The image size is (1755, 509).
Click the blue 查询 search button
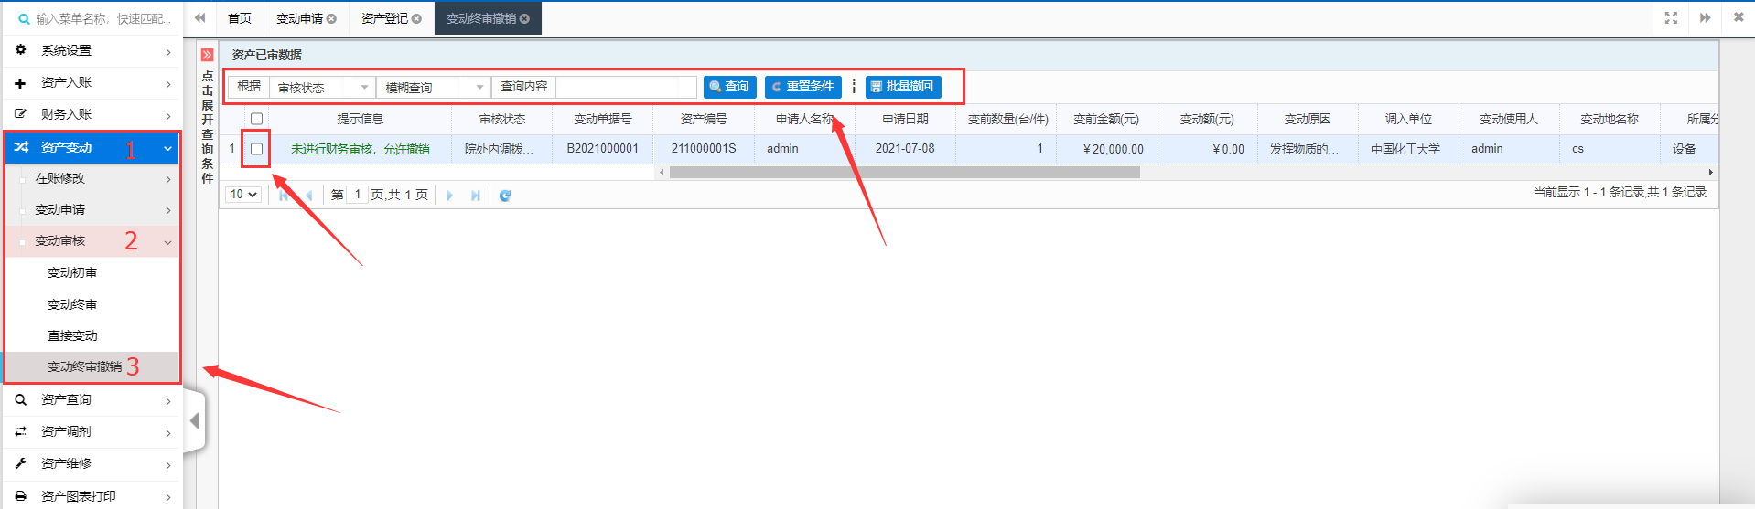(x=729, y=87)
